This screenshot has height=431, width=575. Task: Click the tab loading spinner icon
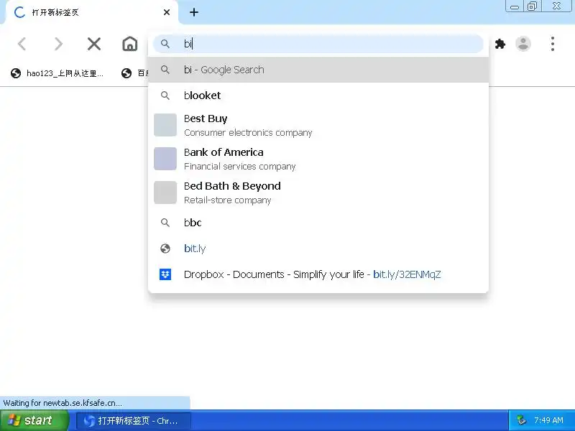[19, 12]
